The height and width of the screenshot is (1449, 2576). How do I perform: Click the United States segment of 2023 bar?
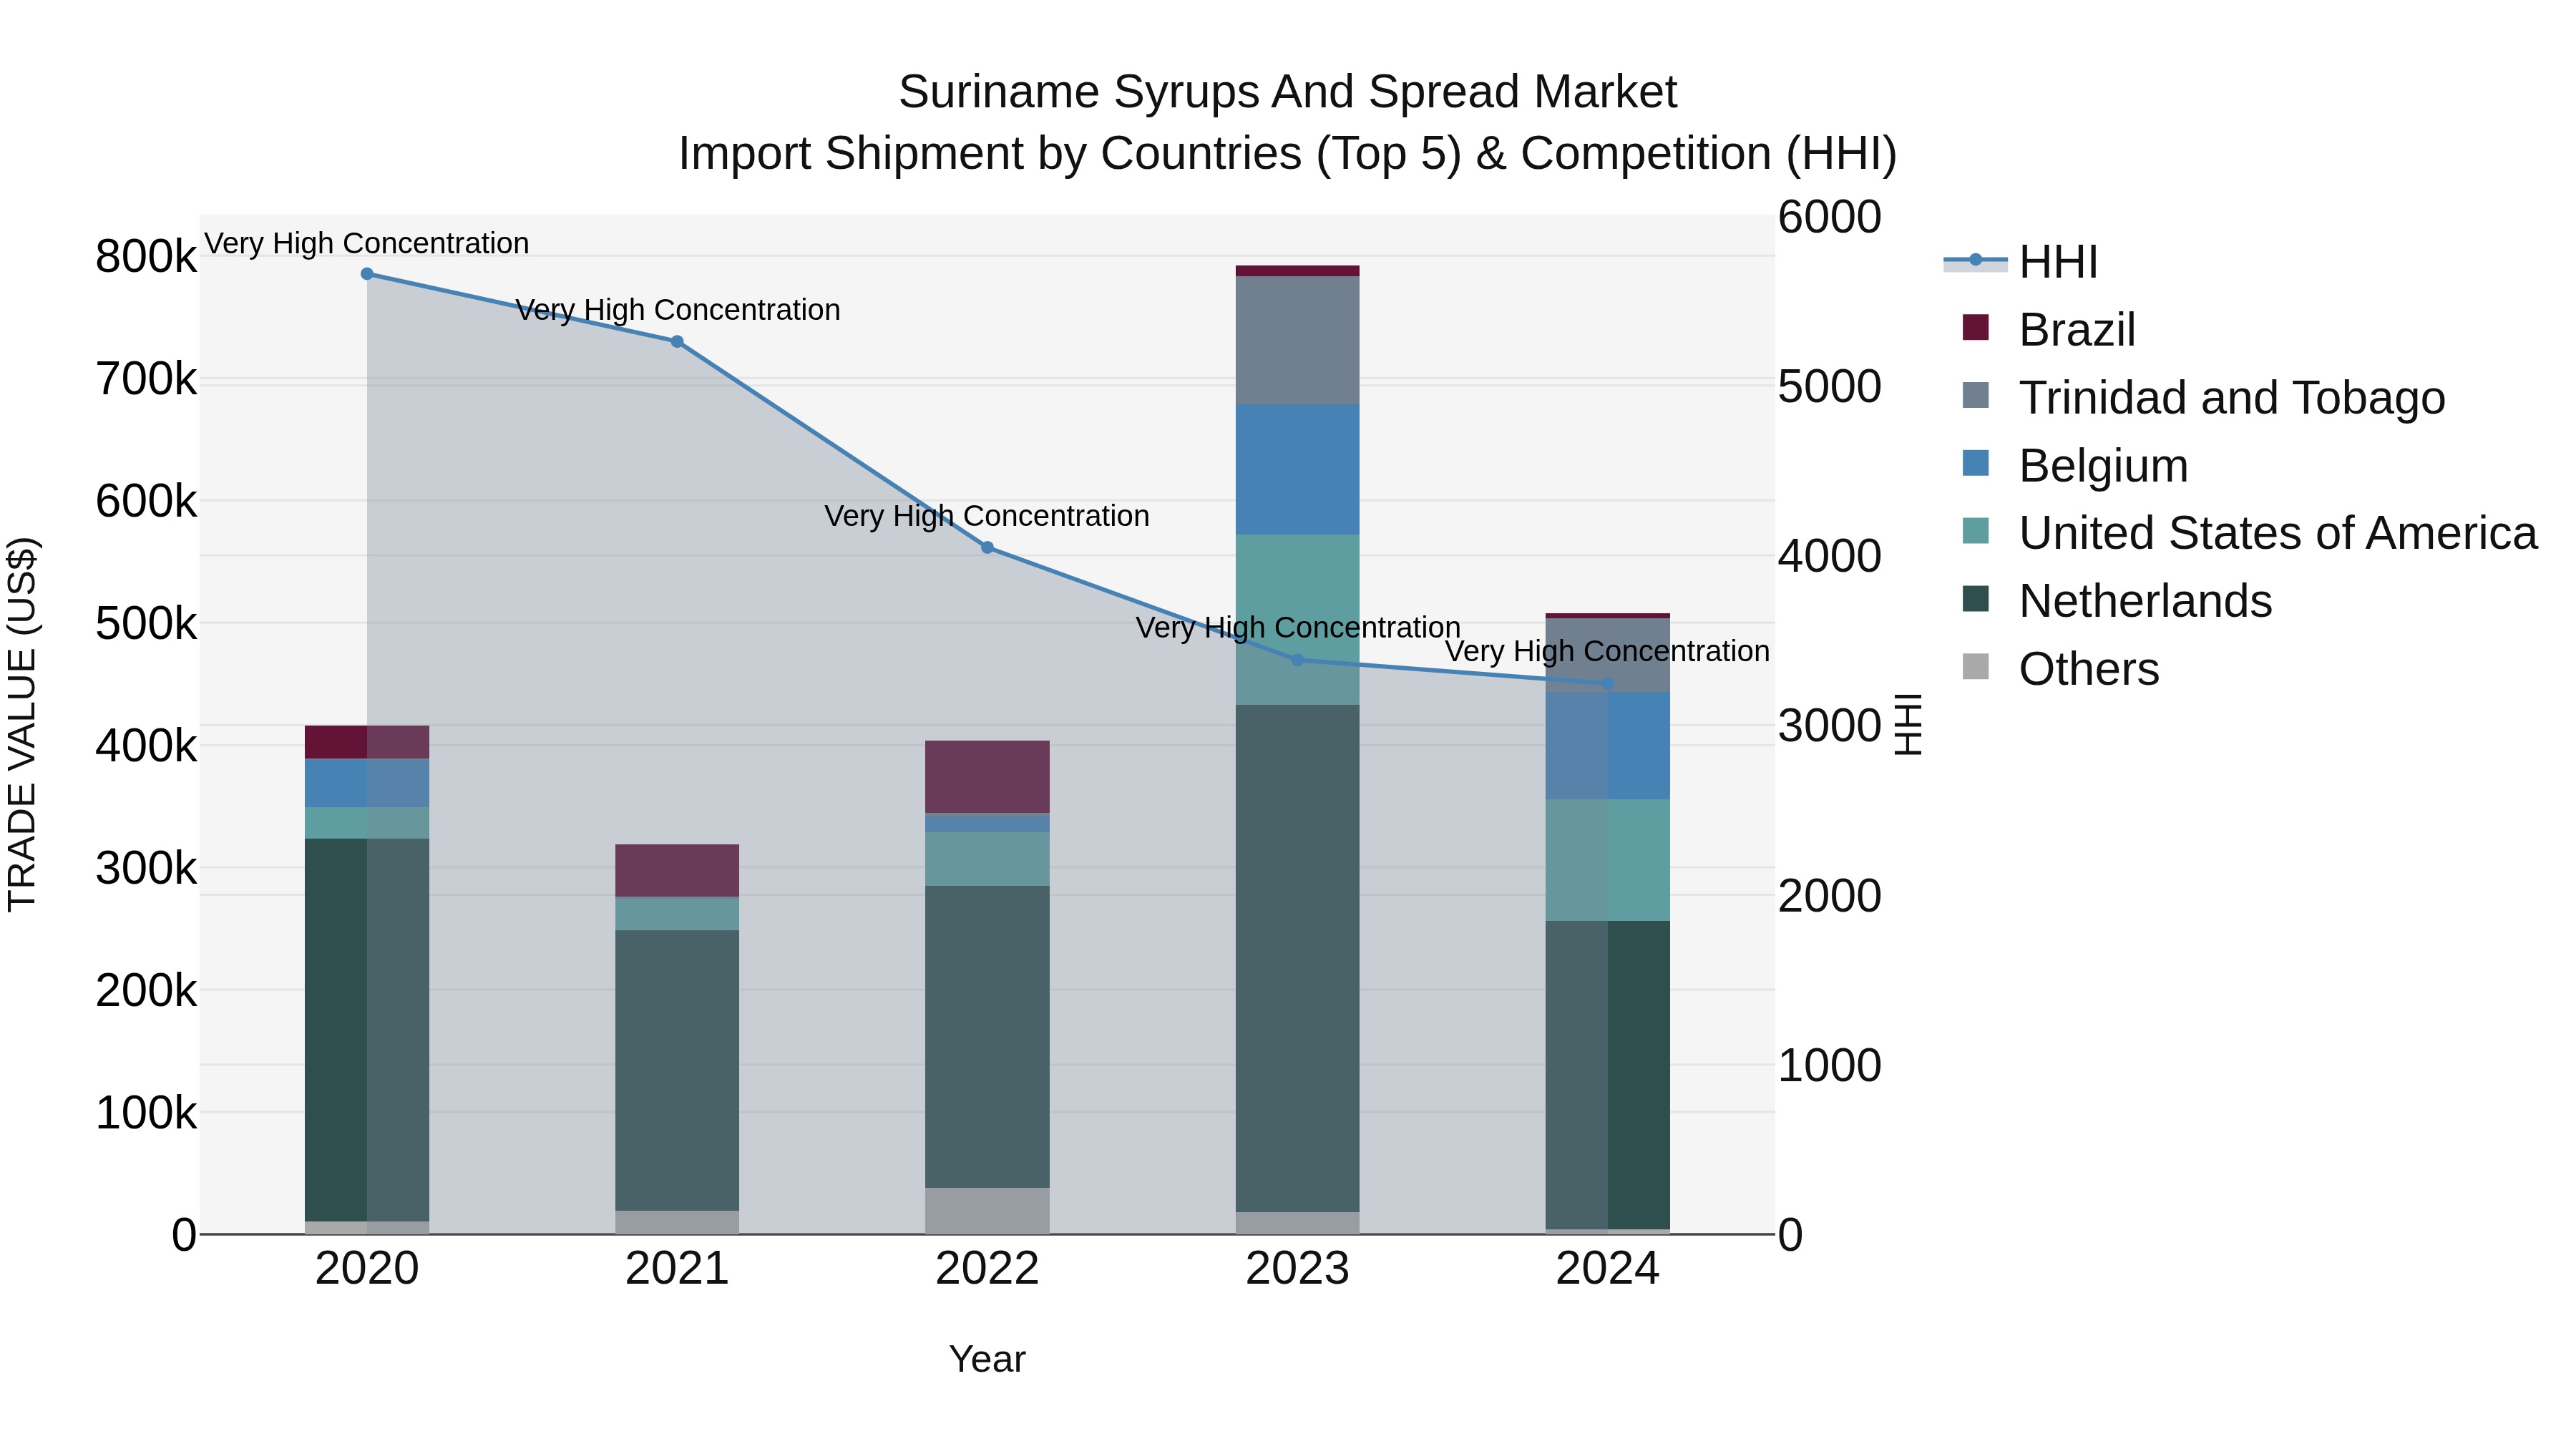click(1298, 620)
